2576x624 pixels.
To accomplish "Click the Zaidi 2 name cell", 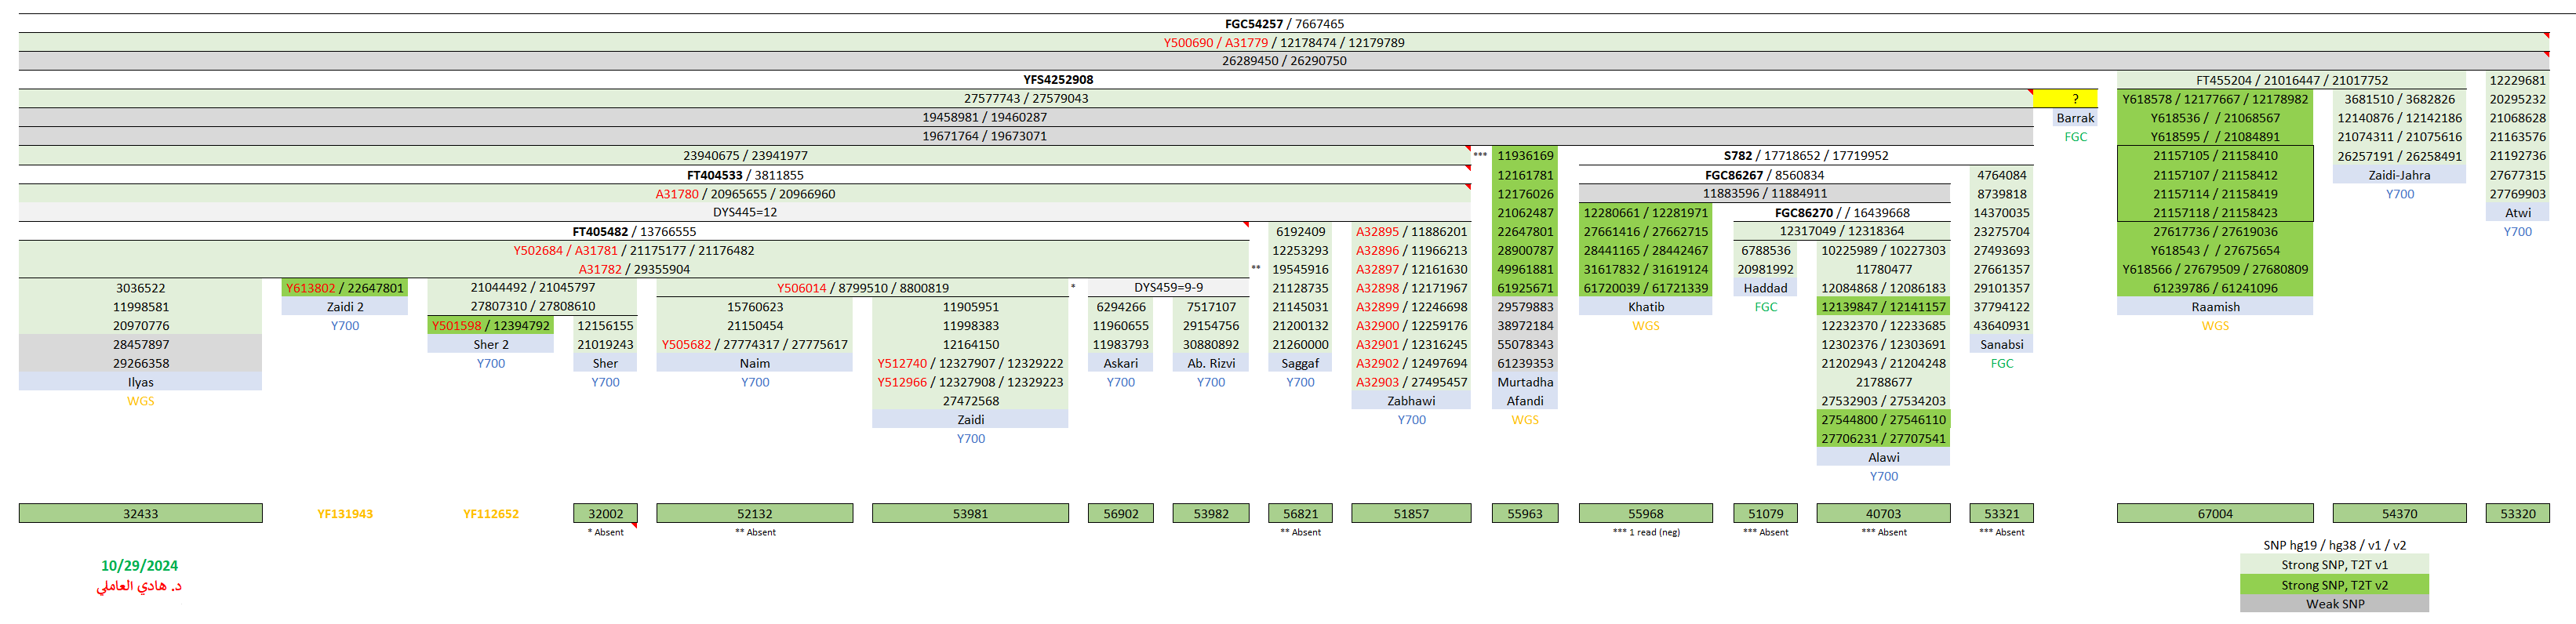I will pos(345,307).
